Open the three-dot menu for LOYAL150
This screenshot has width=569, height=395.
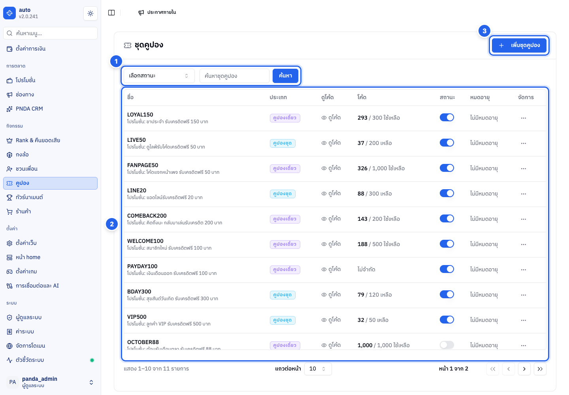click(x=524, y=118)
